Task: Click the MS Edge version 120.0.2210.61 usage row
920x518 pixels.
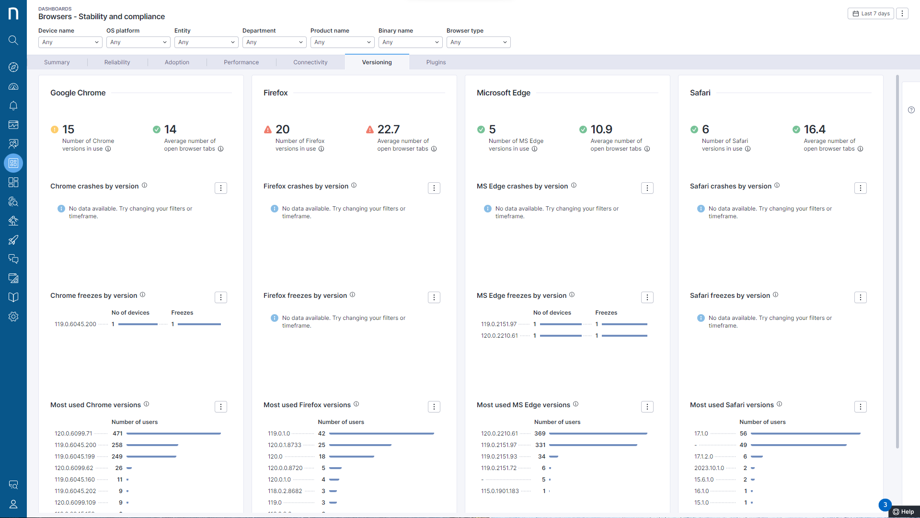Action: 564,434
